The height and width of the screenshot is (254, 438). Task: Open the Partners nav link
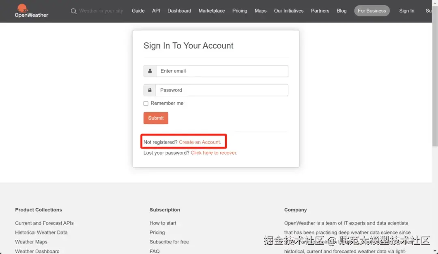[x=320, y=11]
